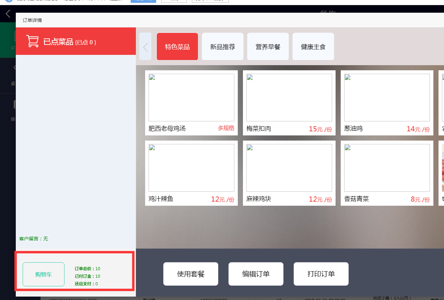Click the 15元/份 price of 梅菜扣肉
Viewport: 444px width, 300px height.
coord(320,129)
